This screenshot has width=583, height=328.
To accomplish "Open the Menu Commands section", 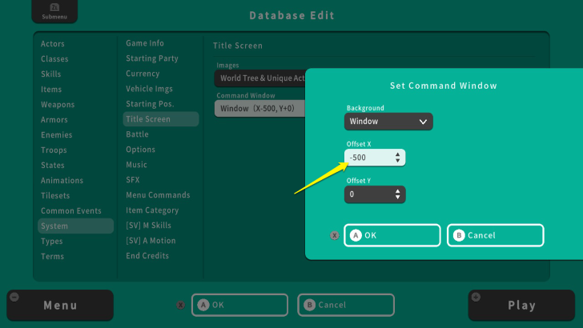I will 158,195.
